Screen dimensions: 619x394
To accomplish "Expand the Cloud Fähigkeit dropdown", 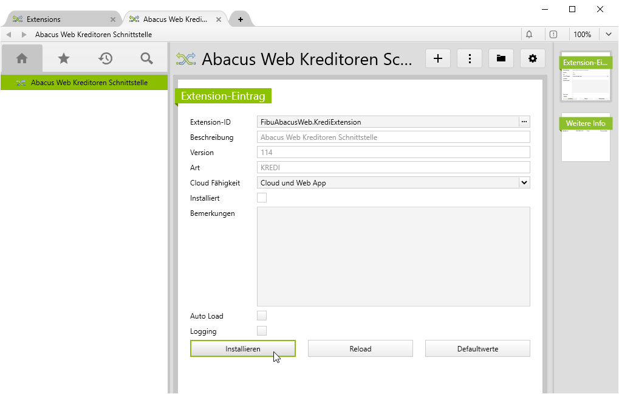I will 524,182.
